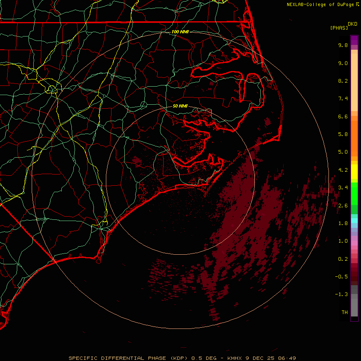Image resolution: width=361 pixels, height=361 pixels.
Task: Click the 0.5 DEG elevation text
Action: pyautogui.click(x=204, y=358)
